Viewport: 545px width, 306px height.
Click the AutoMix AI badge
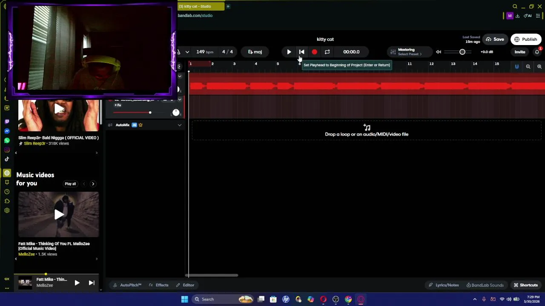[x=134, y=125]
